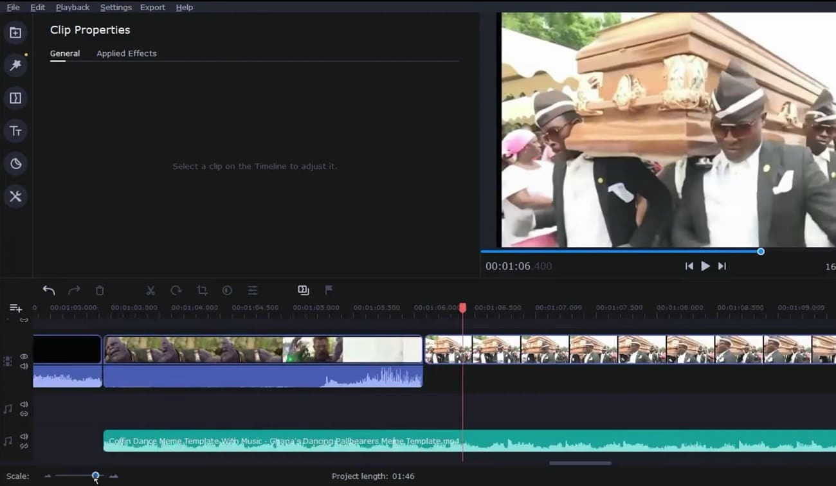Add a marker with flag icon
The image size is (836, 486).
pos(329,290)
